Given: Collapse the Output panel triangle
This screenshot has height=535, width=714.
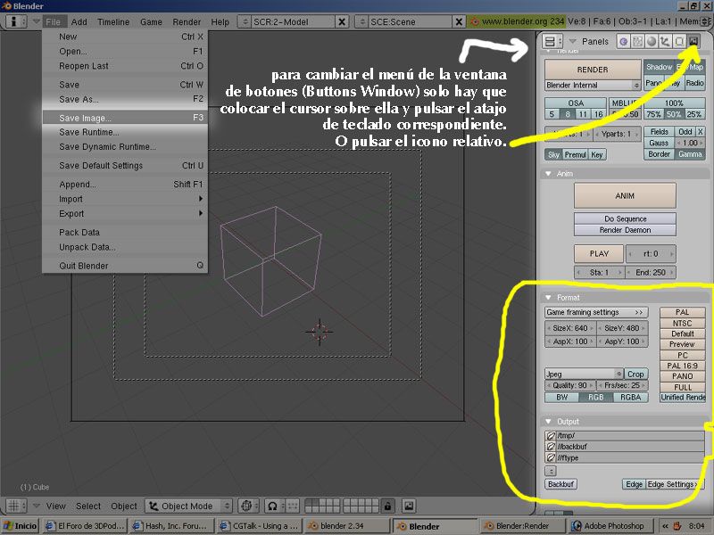Looking at the screenshot, I should point(548,421).
